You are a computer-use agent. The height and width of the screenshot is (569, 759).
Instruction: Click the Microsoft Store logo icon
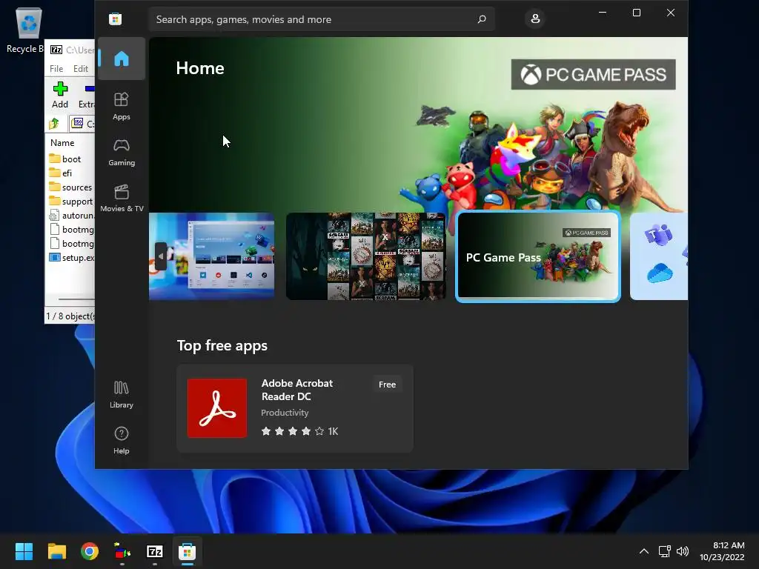(x=115, y=19)
